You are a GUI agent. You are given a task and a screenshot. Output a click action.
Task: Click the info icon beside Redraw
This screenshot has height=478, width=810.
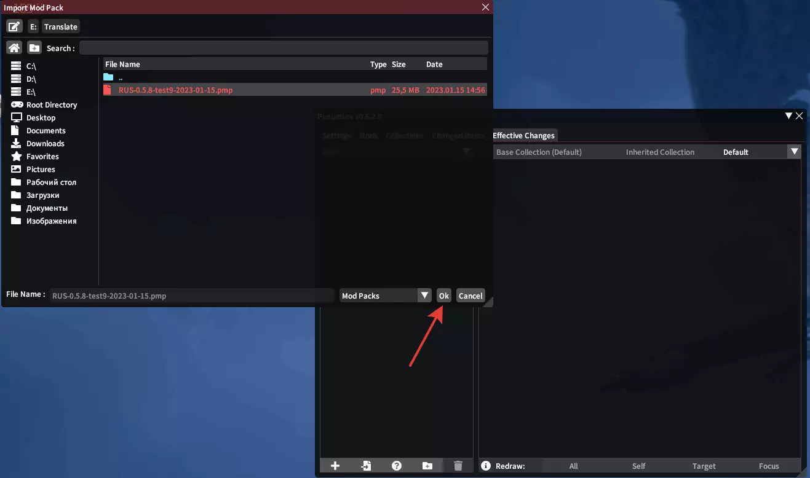(x=486, y=466)
